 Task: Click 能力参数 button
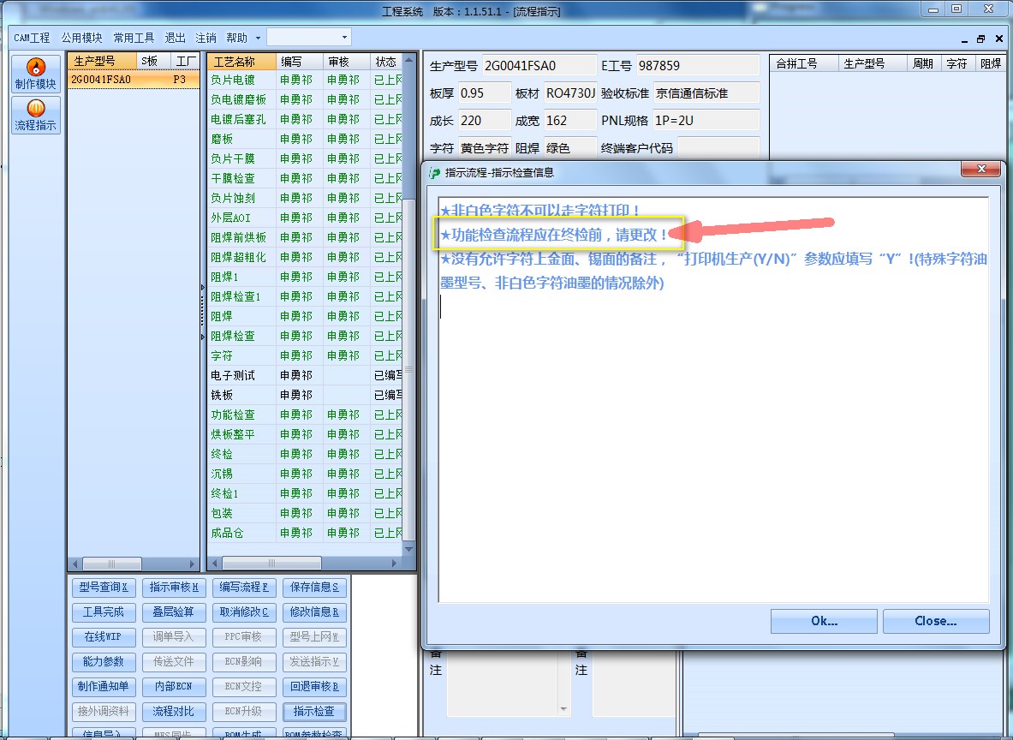point(104,661)
